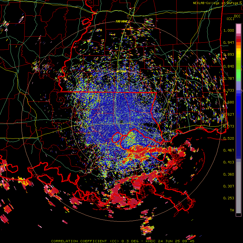
Task: Select the 0.573 scale value
Action: pos(229,126)
